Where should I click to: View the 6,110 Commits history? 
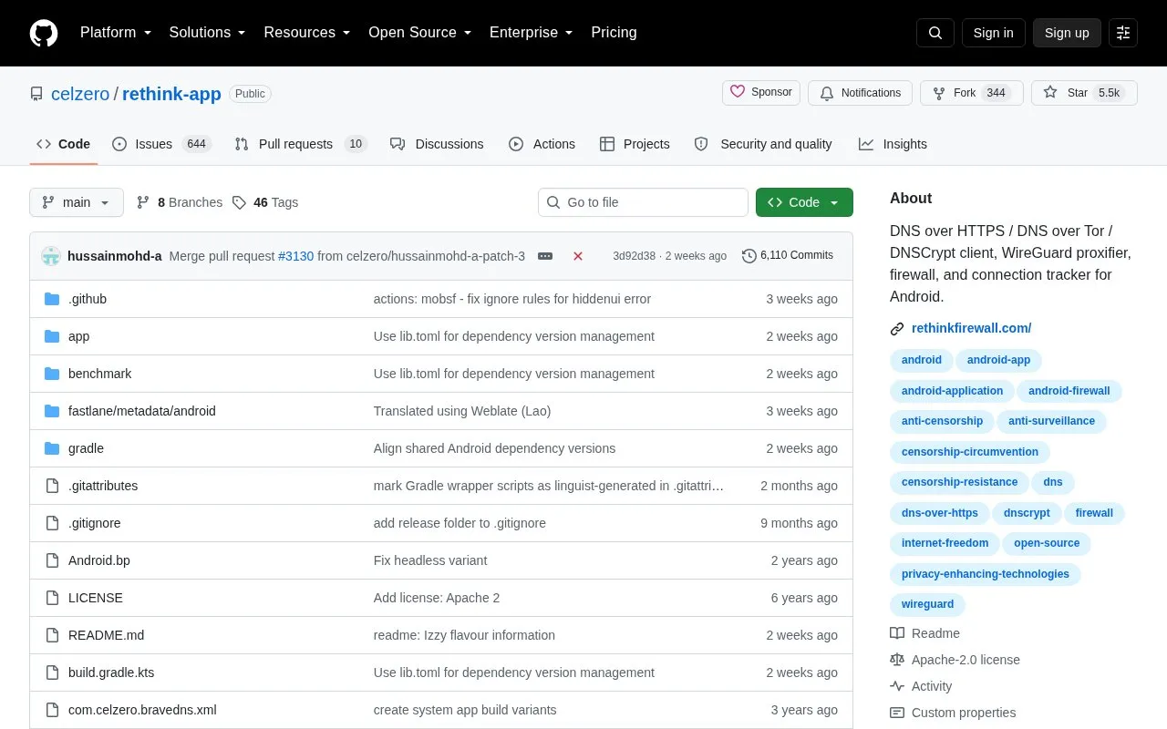coord(788,256)
